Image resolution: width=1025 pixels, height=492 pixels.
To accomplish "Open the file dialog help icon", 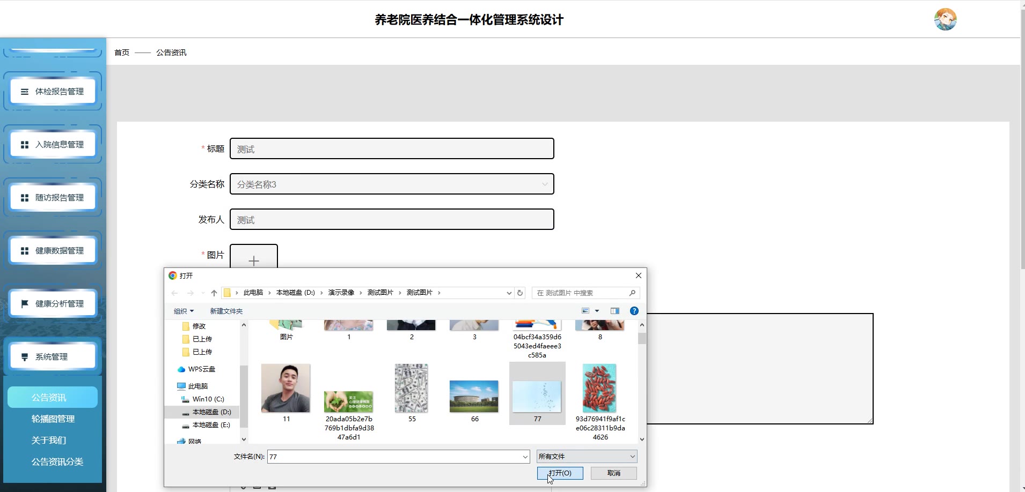I will 634,311.
